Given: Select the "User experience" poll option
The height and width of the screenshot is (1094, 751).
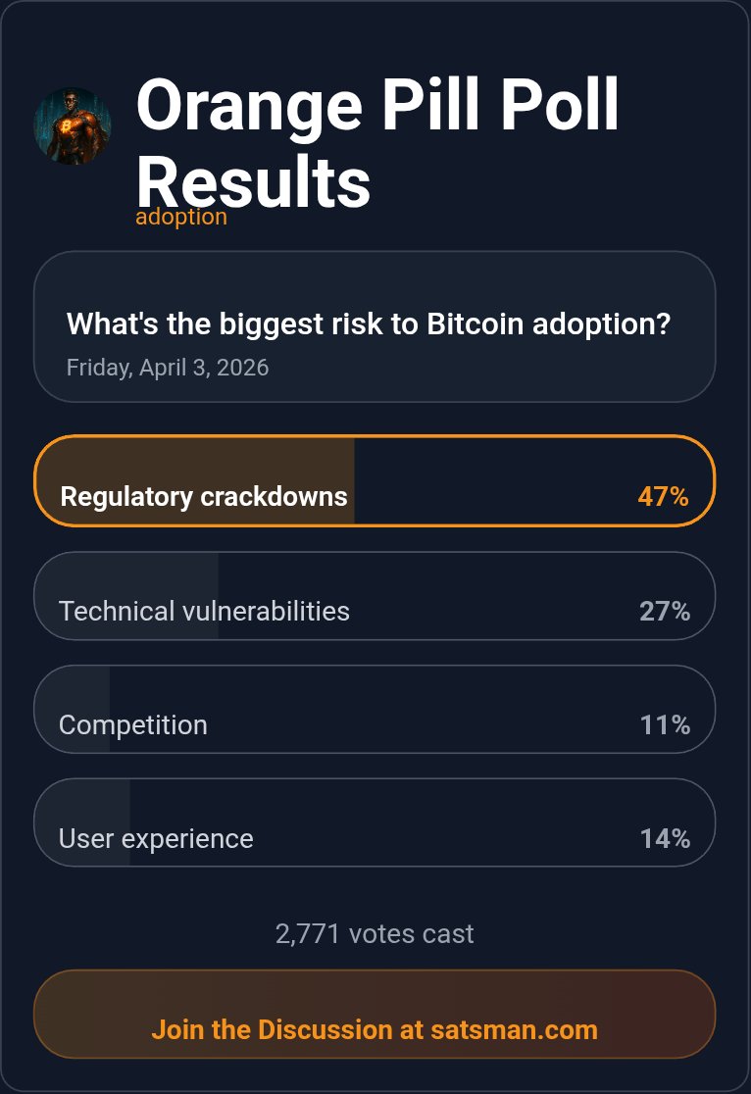Looking at the screenshot, I should (156, 838).
